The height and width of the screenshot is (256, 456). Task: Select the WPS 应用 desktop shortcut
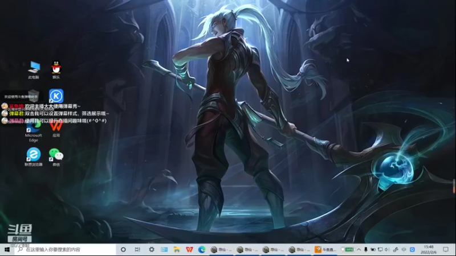point(56,130)
